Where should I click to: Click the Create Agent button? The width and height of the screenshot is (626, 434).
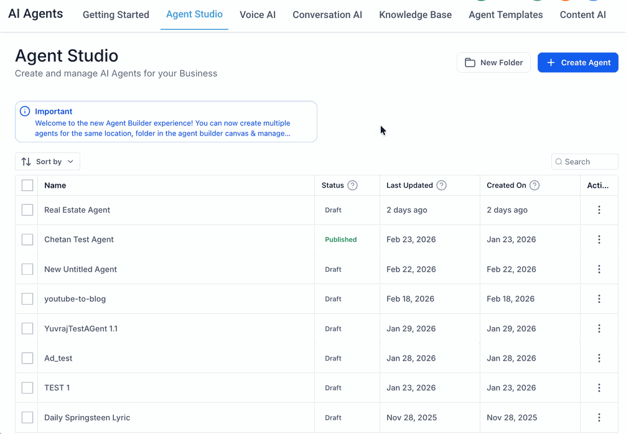point(577,63)
